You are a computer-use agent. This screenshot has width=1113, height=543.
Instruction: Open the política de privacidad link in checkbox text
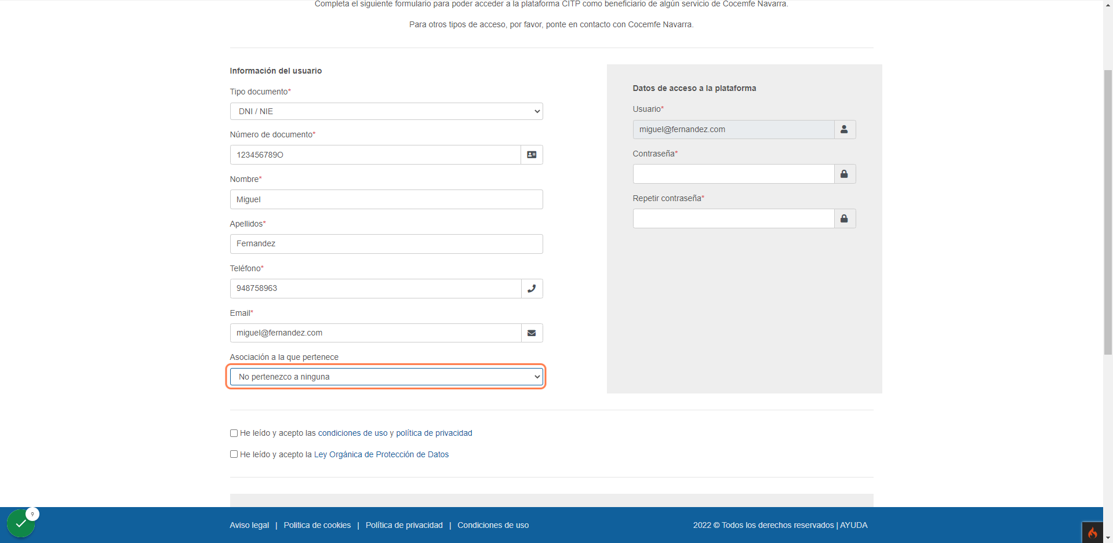[x=434, y=433]
